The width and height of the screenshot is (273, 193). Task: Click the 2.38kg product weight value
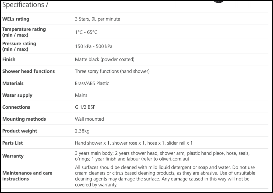click(82, 131)
